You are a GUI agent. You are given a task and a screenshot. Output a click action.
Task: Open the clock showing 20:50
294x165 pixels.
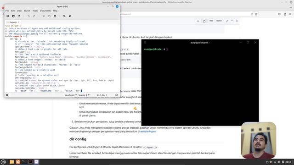pyautogui.click(x=288, y=162)
